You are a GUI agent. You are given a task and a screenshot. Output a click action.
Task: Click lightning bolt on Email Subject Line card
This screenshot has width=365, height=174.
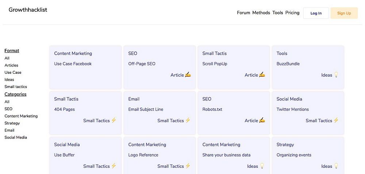(x=188, y=120)
